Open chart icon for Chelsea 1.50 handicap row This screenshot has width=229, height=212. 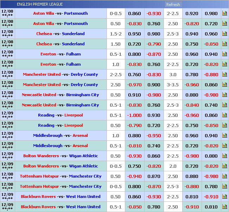click(x=224, y=44)
